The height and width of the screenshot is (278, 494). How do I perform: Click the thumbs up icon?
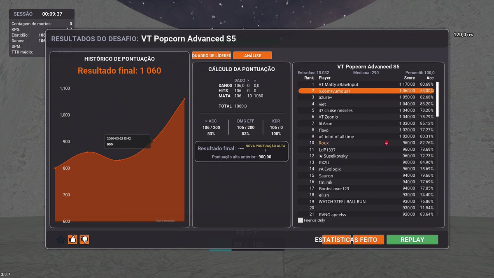click(x=72, y=239)
